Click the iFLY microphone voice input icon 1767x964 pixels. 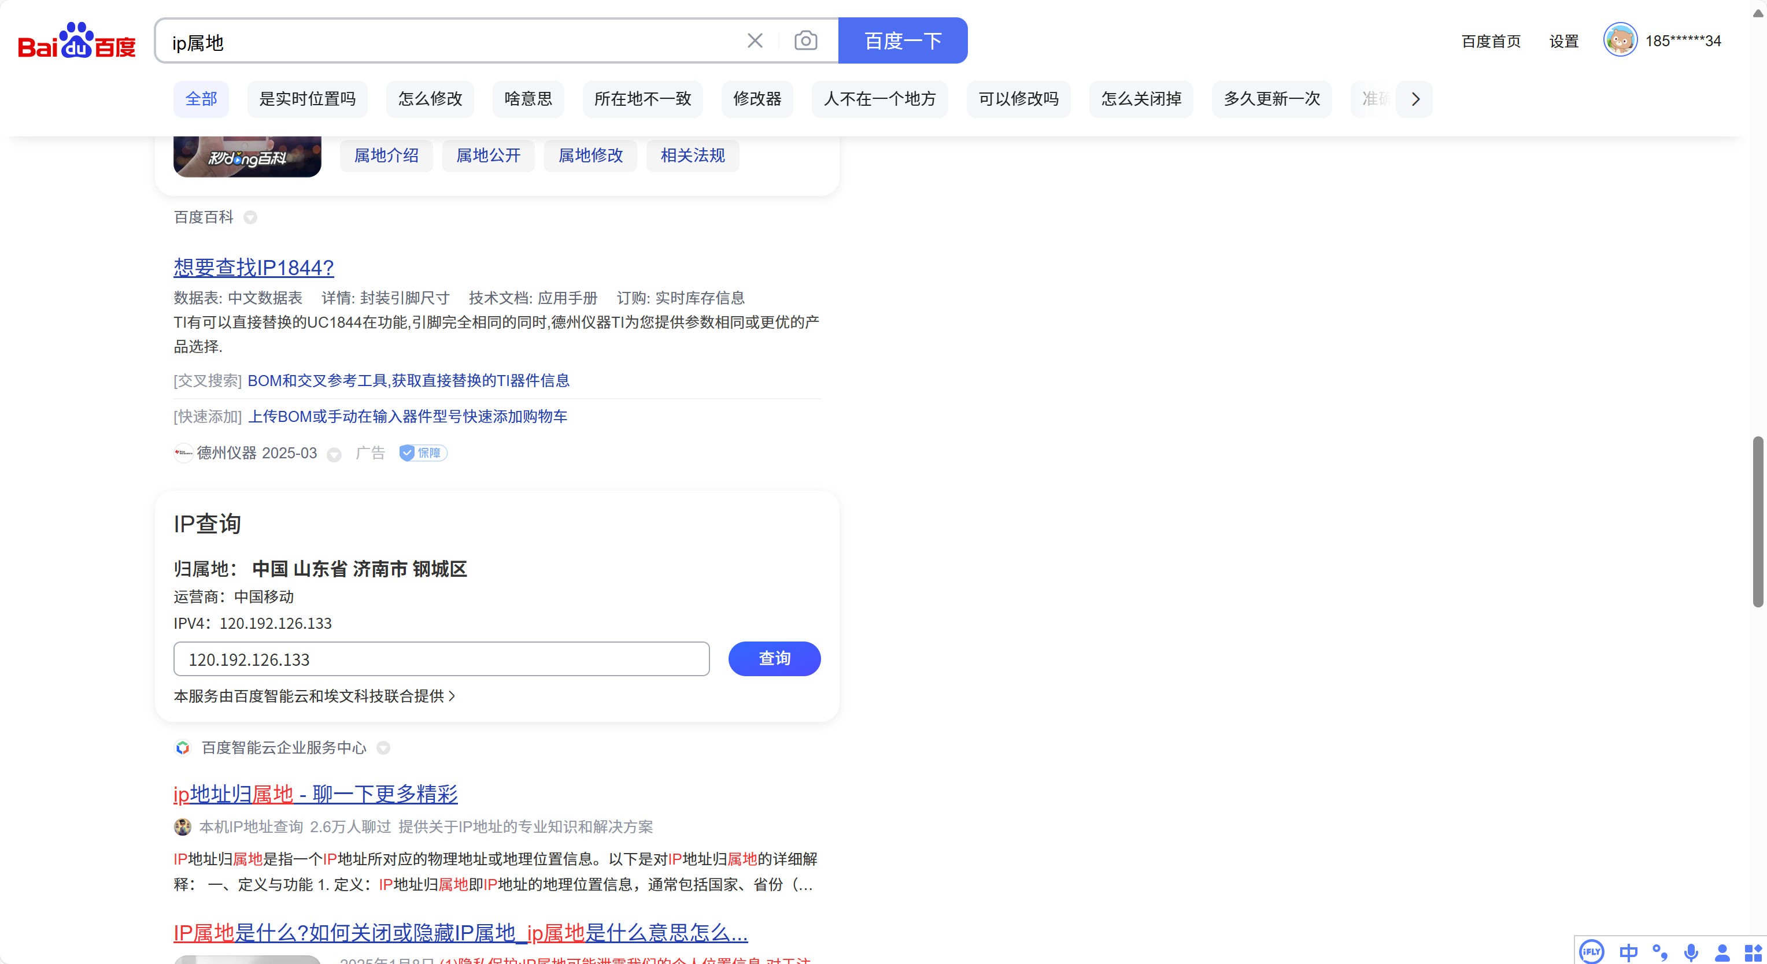coord(1691,952)
